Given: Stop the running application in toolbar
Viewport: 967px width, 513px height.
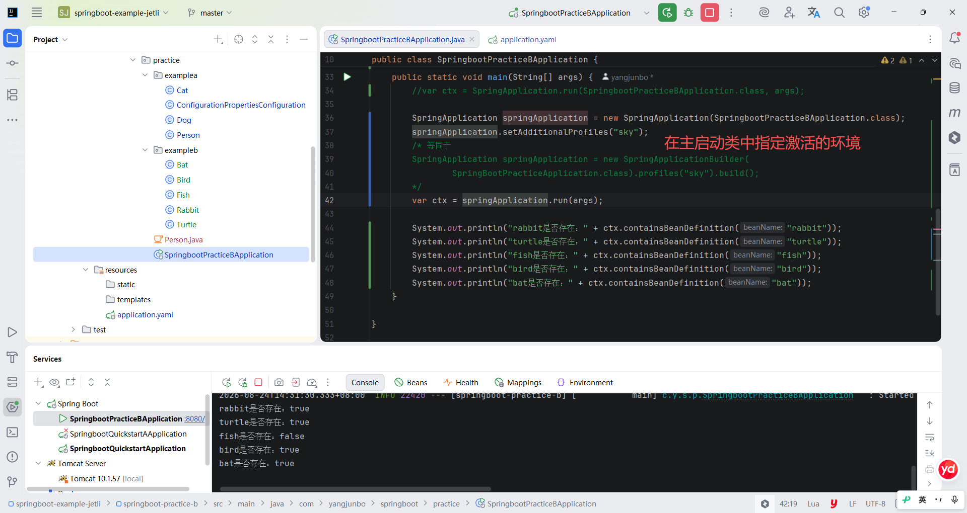Looking at the screenshot, I should coord(710,13).
